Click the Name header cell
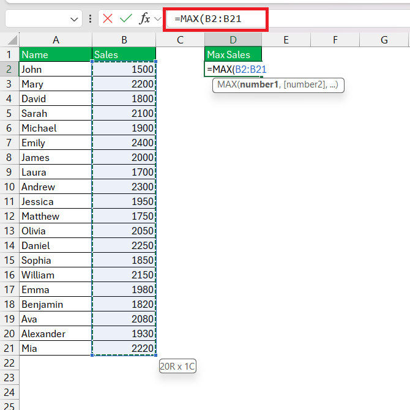The image size is (410, 410). (x=56, y=54)
